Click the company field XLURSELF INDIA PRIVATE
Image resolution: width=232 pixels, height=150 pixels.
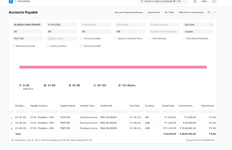pyautogui.click(x=27, y=25)
